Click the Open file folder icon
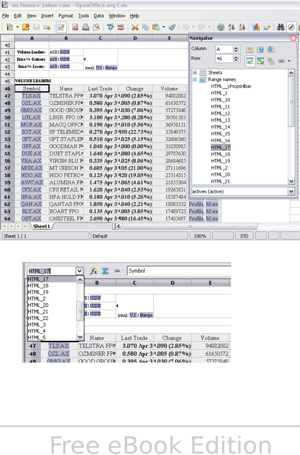Image resolution: width=300 pixels, height=455 pixels. click(x=26, y=27)
